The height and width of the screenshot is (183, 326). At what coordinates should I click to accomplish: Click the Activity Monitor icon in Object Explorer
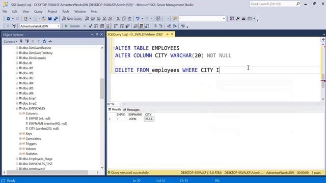pos(50,42)
